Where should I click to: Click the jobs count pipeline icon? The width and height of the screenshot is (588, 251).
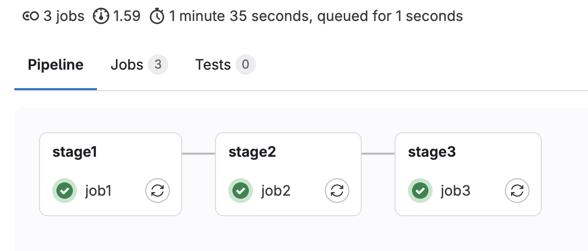31,16
